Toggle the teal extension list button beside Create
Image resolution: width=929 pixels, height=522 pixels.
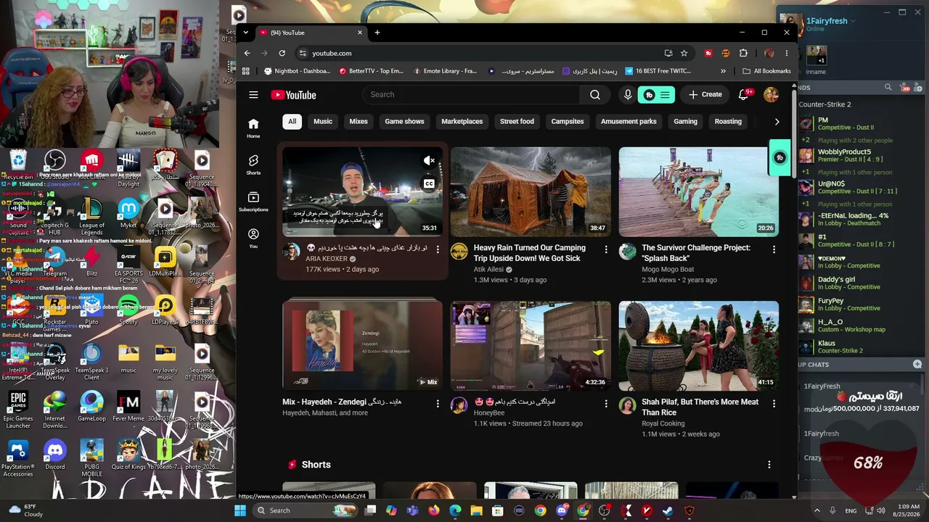pos(656,94)
